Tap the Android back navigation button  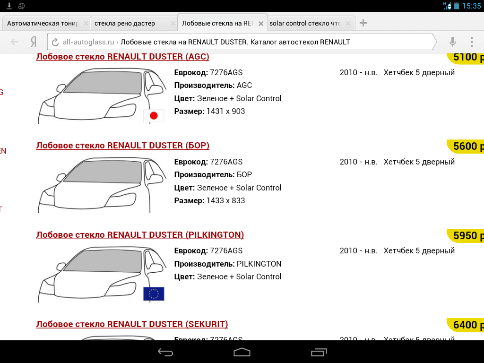165,352
